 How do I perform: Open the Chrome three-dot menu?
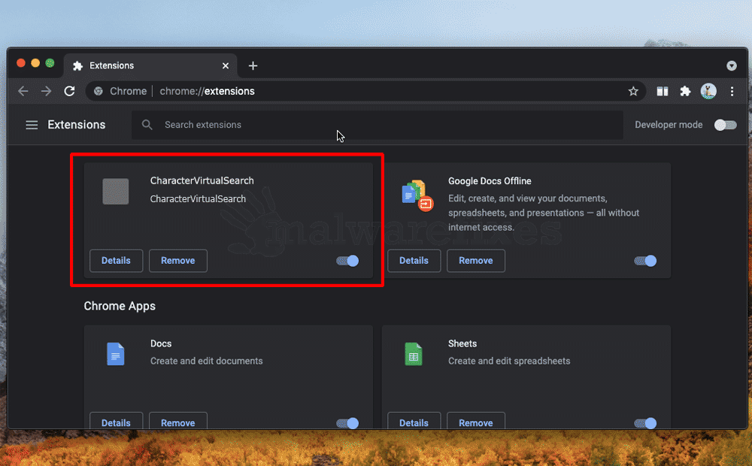(732, 91)
